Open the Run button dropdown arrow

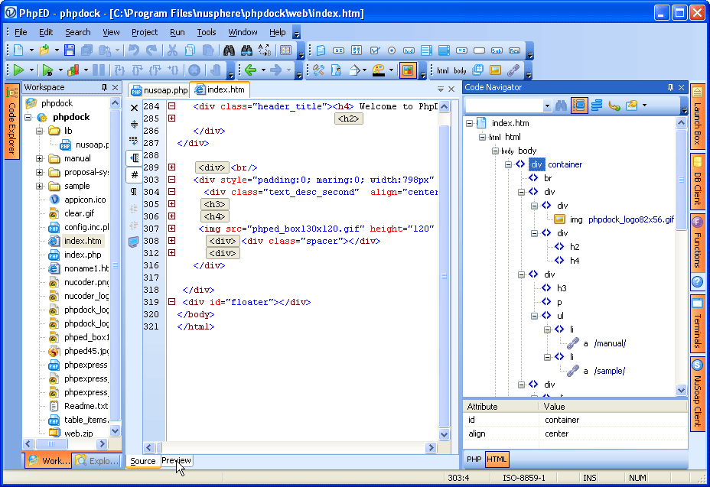pos(31,70)
